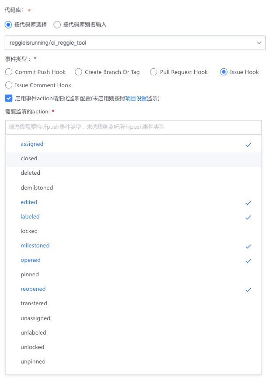Click the action selection input field
Screen dimensions: 273x381
click(131, 127)
